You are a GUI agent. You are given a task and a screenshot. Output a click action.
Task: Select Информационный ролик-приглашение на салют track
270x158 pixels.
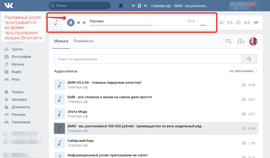point(108,155)
